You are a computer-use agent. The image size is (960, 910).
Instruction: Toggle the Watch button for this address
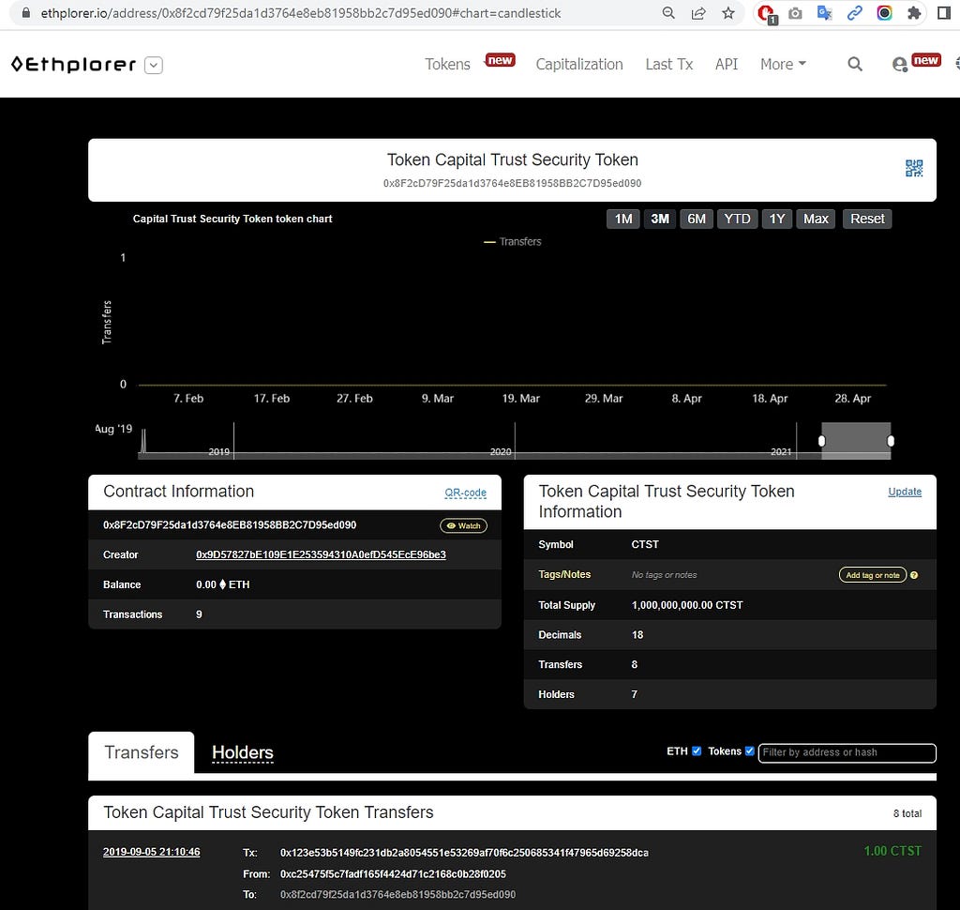pos(463,525)
